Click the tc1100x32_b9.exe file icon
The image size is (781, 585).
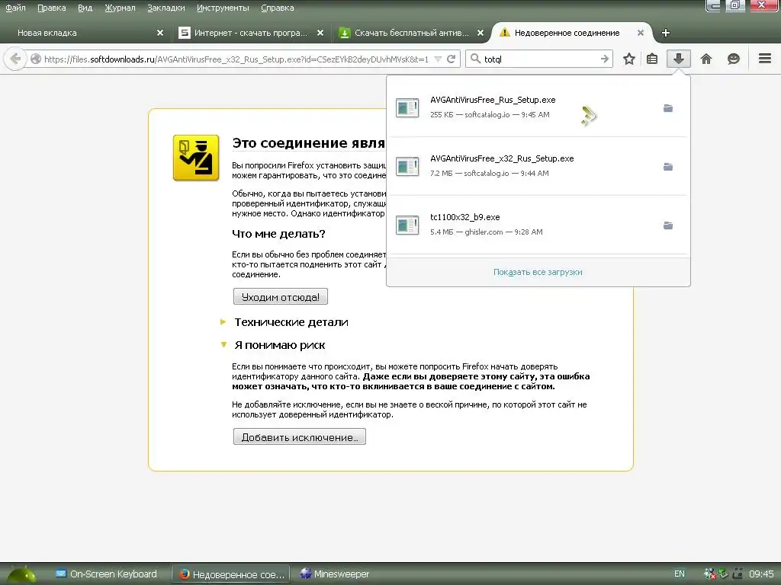(407, 225)
